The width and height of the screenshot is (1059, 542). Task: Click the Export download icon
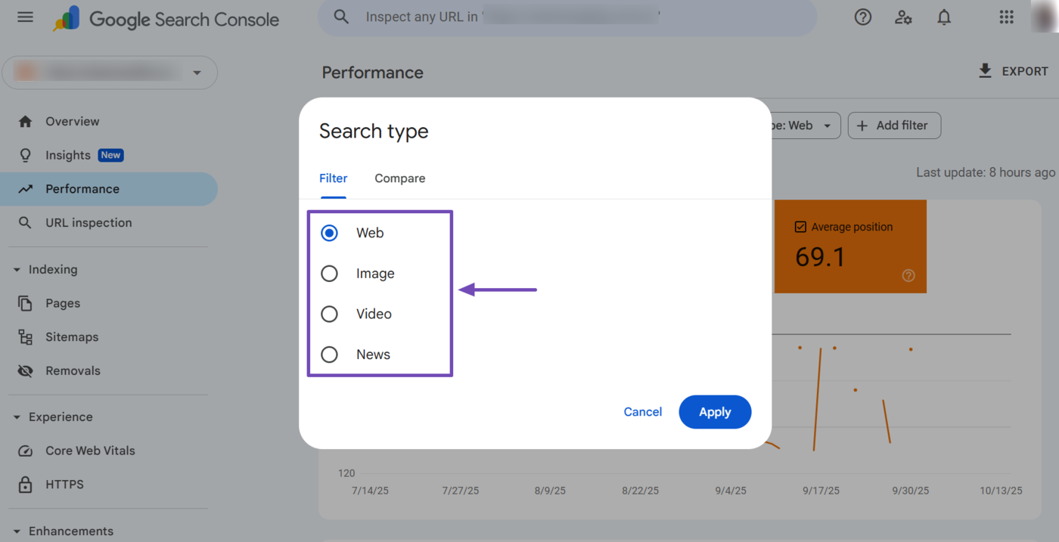985,71
